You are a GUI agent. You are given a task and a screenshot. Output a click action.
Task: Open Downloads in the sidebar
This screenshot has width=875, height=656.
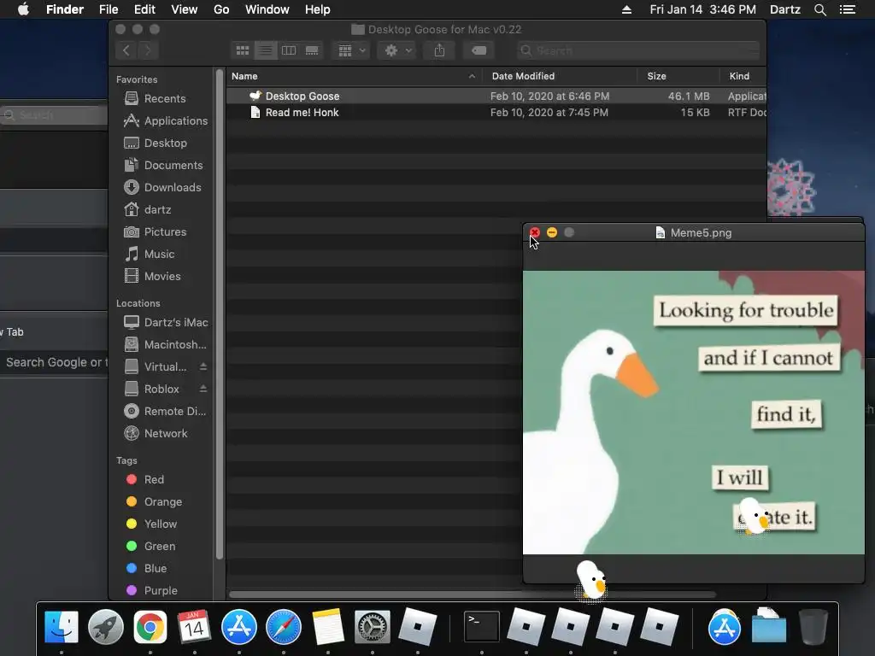[161, 187]
